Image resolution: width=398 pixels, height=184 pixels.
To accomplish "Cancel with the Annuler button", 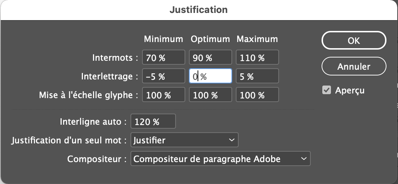I will tap(354, 66).
